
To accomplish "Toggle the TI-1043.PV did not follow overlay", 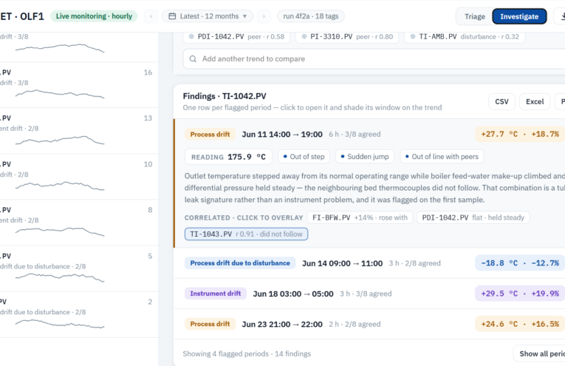I will [246, 234].
